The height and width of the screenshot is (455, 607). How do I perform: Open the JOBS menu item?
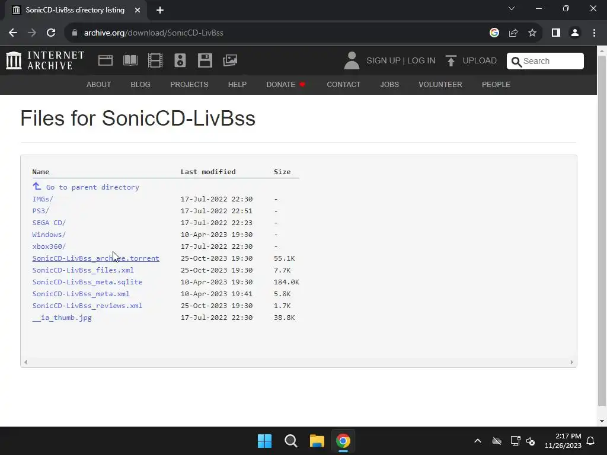pyautogui.click(x=389, y=84)
